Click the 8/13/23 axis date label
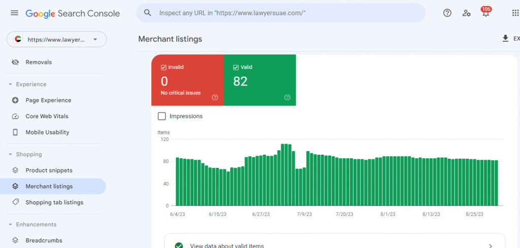 click(431, 215)
